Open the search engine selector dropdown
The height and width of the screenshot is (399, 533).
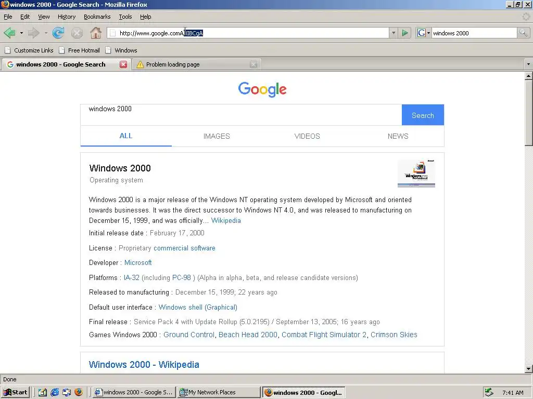[428, 33]
